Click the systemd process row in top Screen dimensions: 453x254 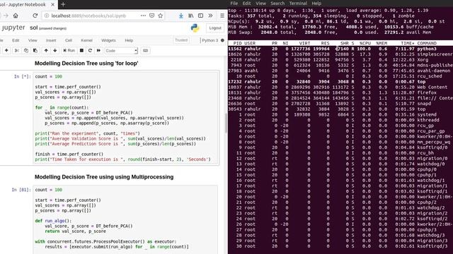point(340,114)
